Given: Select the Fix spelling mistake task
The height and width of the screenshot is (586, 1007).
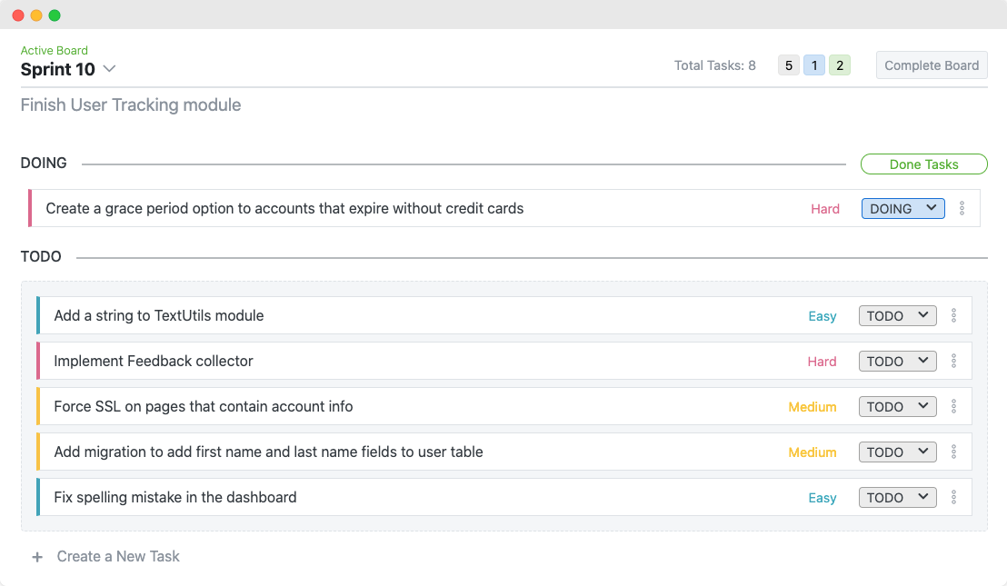Looking at the screenshot, I should (x=175, y=498).
